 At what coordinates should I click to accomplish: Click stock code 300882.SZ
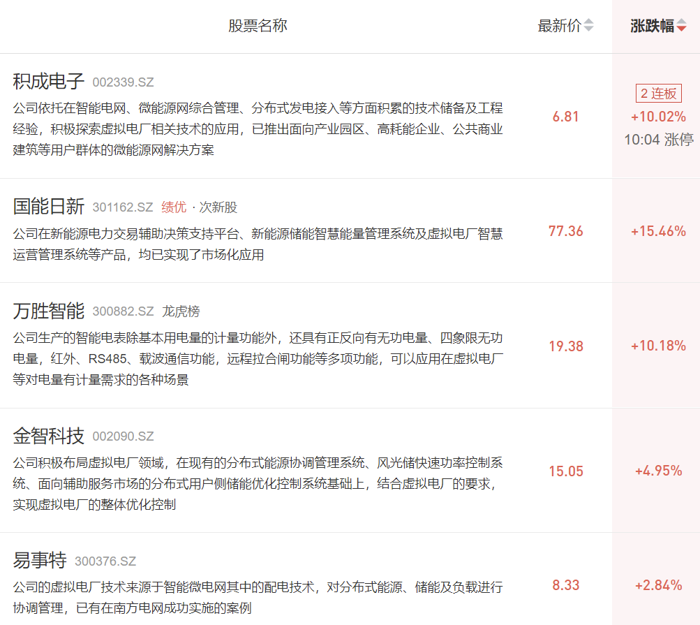pos(124,311)
